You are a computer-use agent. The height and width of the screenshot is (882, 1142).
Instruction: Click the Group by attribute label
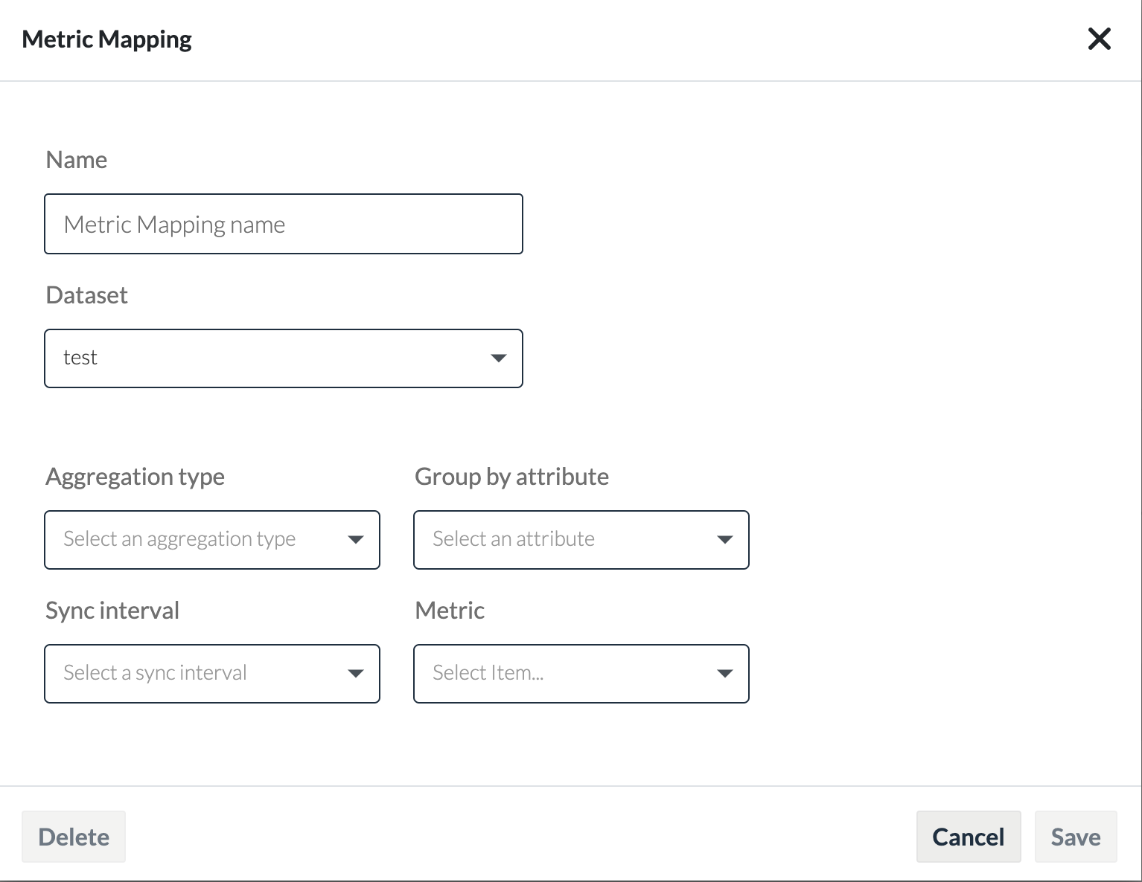click(512, 477)
